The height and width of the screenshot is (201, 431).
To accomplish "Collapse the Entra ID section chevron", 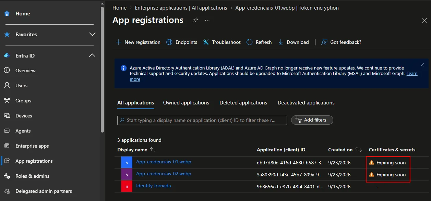I will 92,55.
